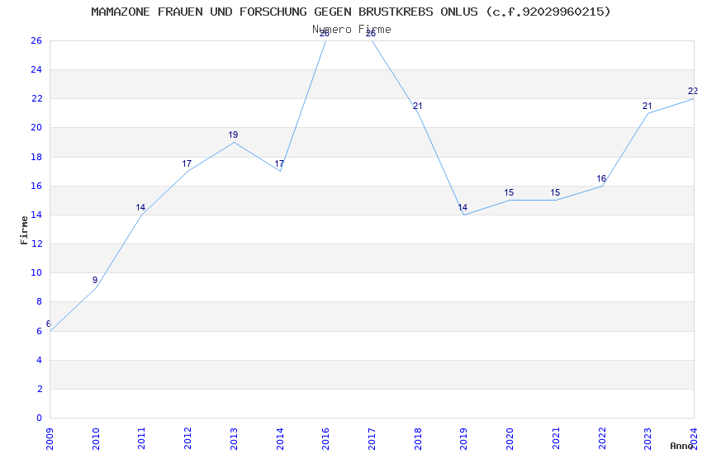
Task: Select y-axis tick label 0
Action: point(39,418)
